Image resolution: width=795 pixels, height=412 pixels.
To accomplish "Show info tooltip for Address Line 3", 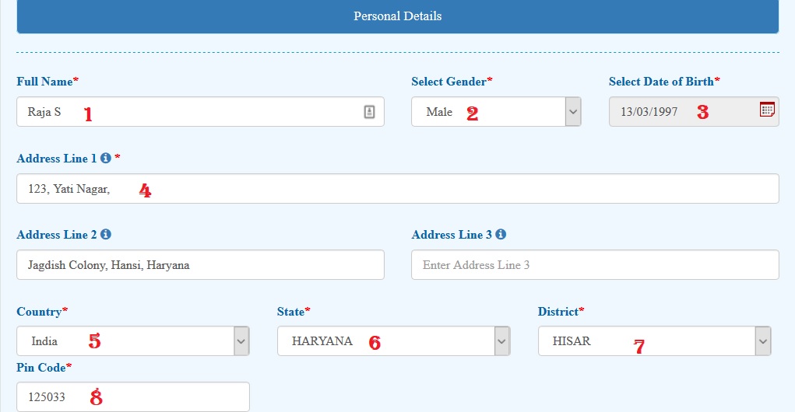I will click(501, 234).
